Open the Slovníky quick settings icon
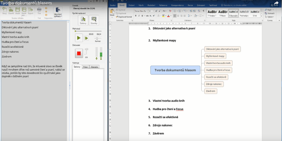The image size is (282, 141). click(x=94, y=20)
